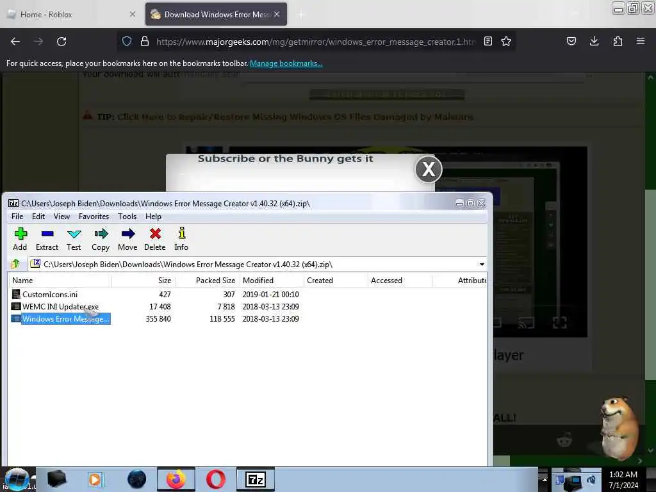The height and width of the screenshot is (492, 656).
Task: Open media player taskbar icon
Action: 96,479
